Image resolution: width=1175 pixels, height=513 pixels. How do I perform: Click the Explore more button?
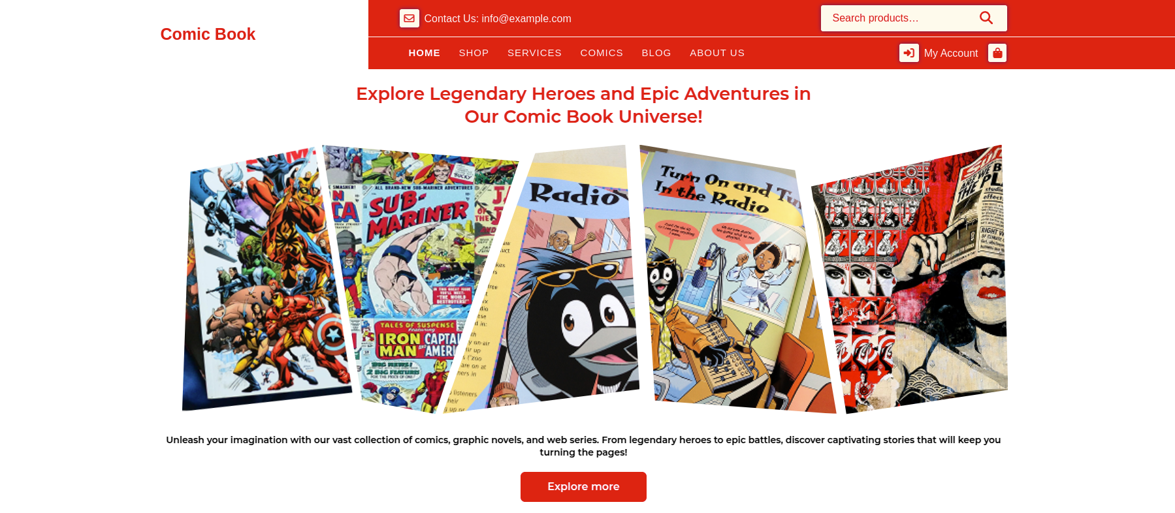coord(583,487)
